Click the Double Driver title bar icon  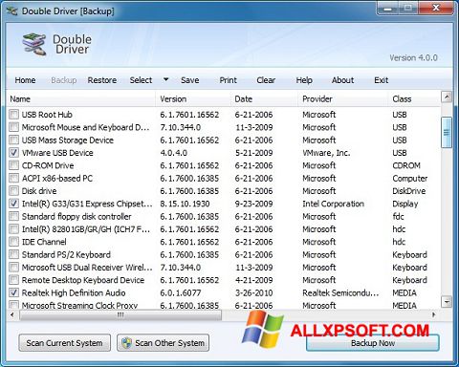(x=11, y=11)
